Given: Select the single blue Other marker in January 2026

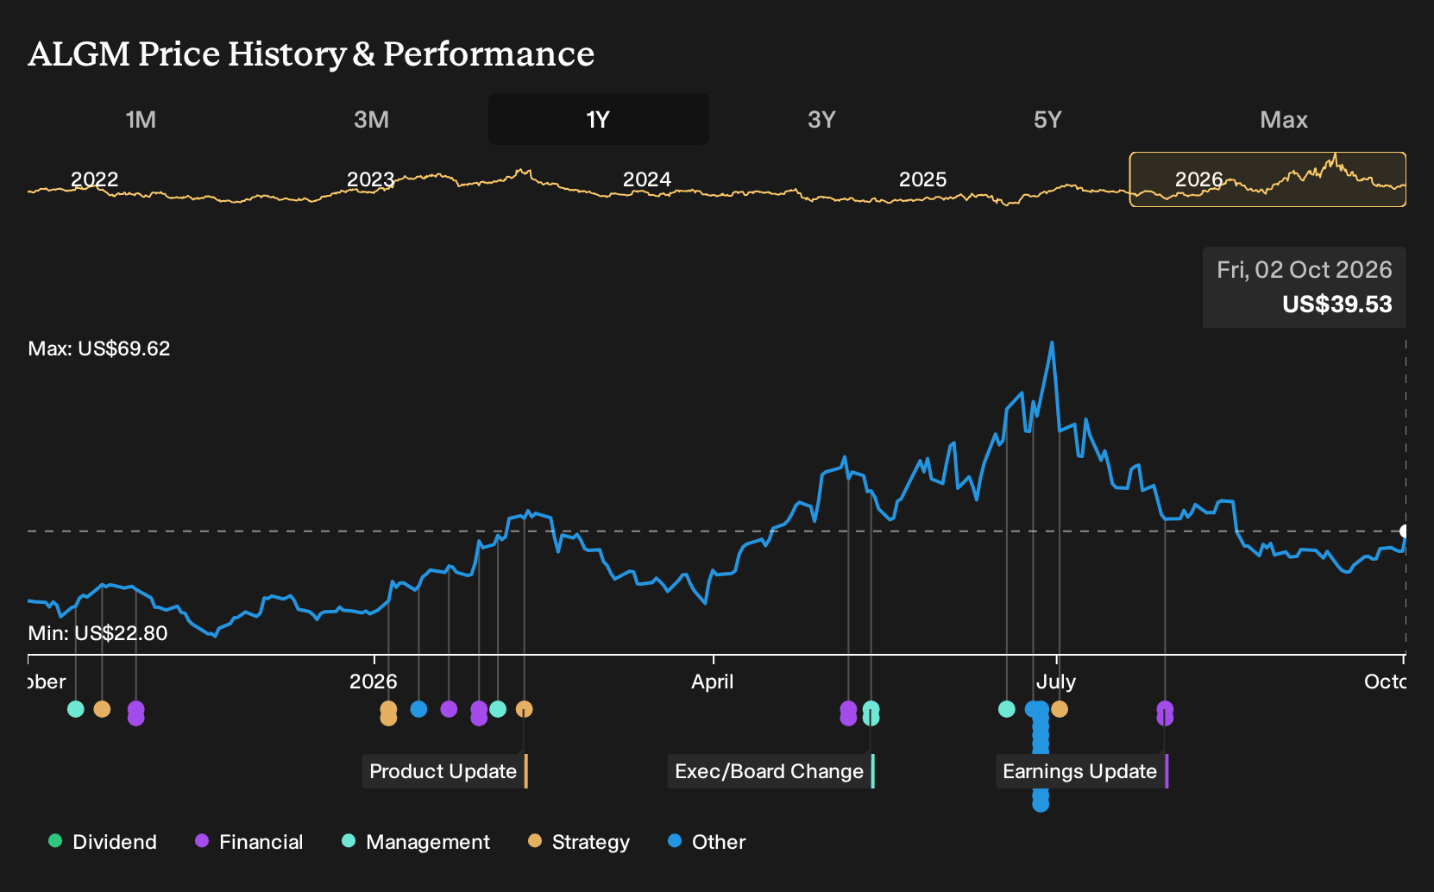Looking at the screenshot, I should point(418,709).
